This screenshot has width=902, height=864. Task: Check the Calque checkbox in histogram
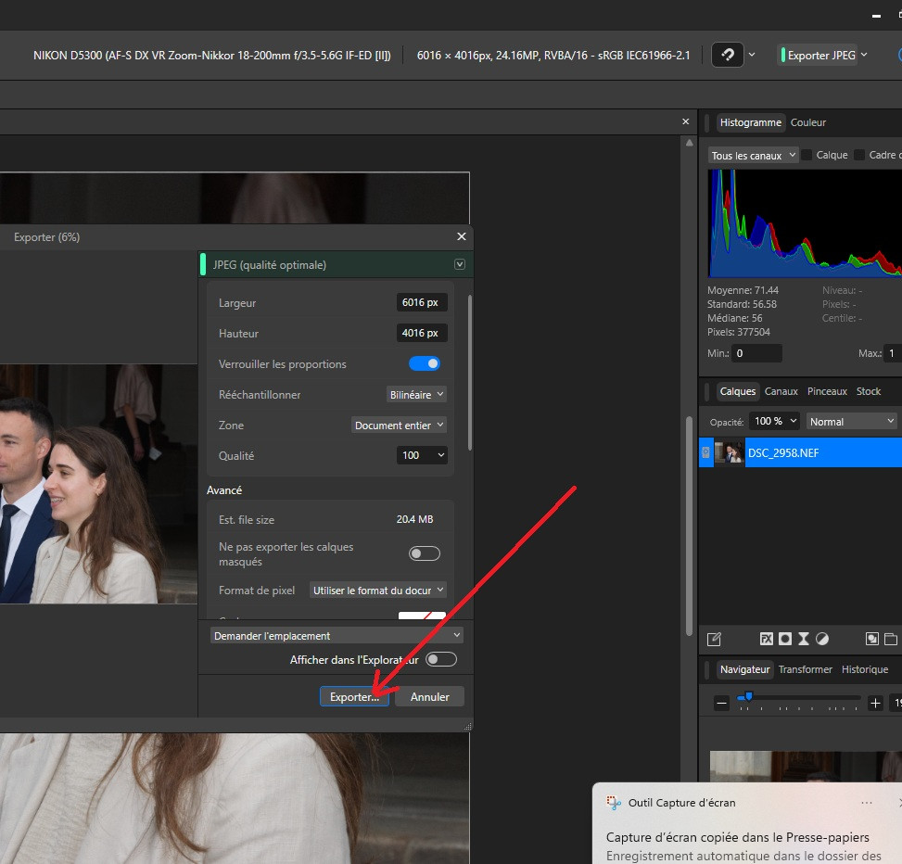(x=807, y=155)
